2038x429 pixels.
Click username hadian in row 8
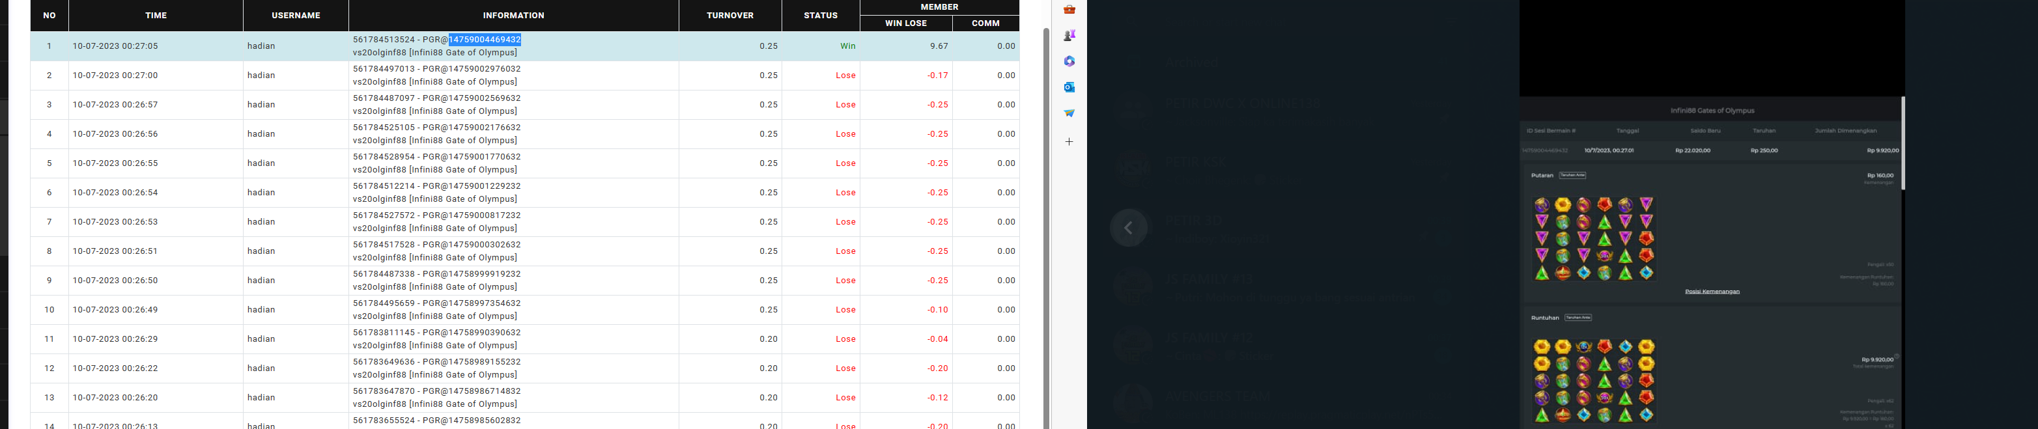[x=261, y=251]
